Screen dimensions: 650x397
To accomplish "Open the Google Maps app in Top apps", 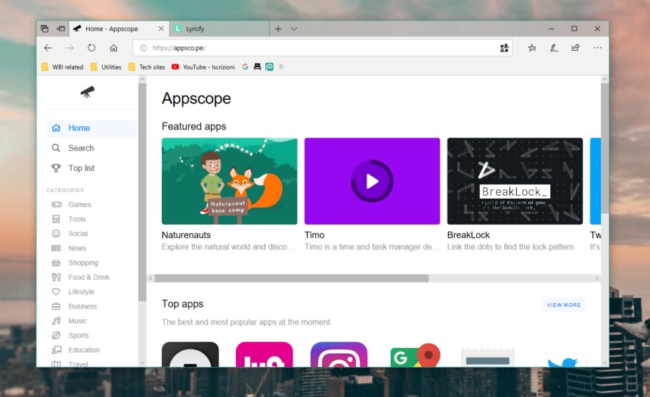I will coord(414,355).
